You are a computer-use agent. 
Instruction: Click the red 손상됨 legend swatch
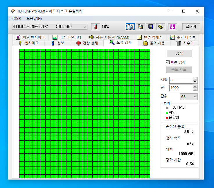pos(167,118)
